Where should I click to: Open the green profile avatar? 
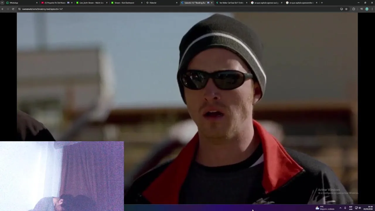click(367, 9)
